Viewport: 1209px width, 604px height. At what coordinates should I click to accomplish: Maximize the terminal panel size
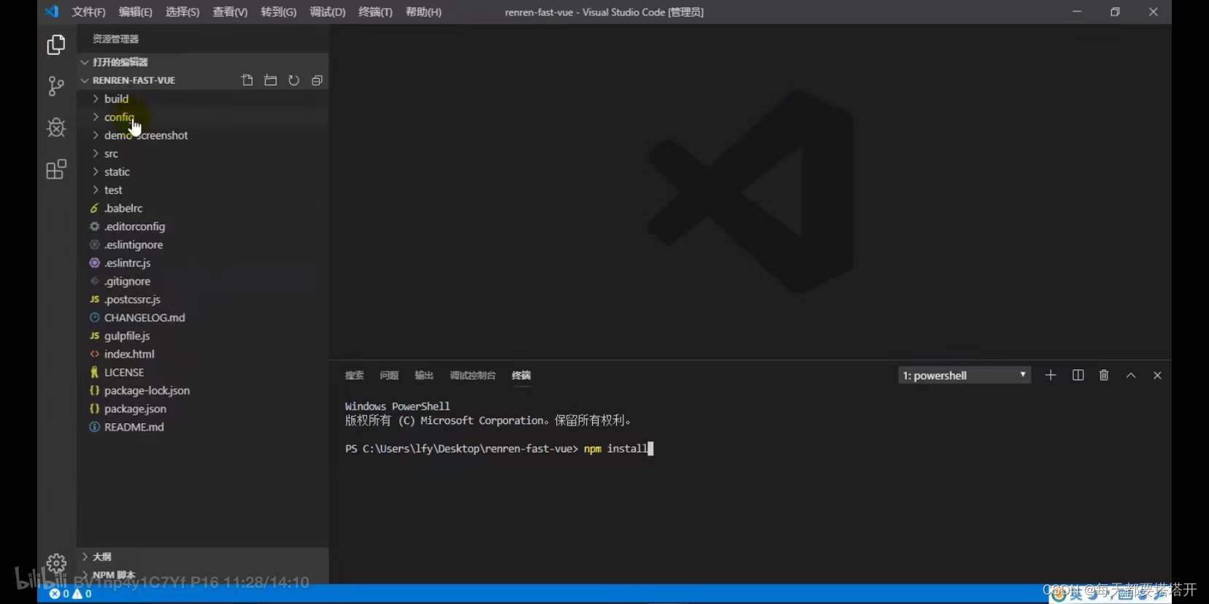[1131, 375]
